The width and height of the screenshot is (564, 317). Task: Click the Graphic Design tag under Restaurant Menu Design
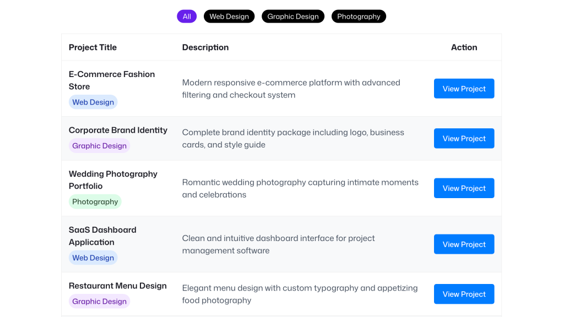(99, 301)
